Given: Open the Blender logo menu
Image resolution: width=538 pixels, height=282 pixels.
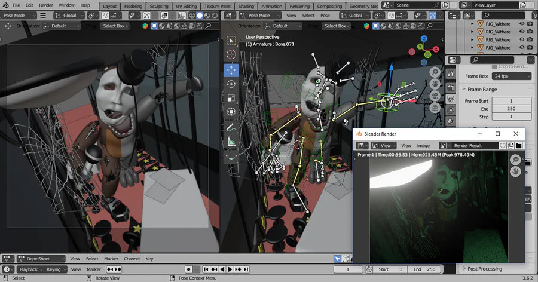Looking at the screenshot, I should [5, 5].
